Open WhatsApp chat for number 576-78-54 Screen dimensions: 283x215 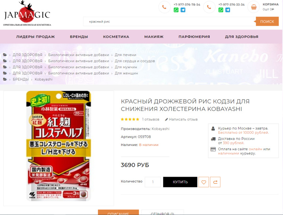[176, 10]
